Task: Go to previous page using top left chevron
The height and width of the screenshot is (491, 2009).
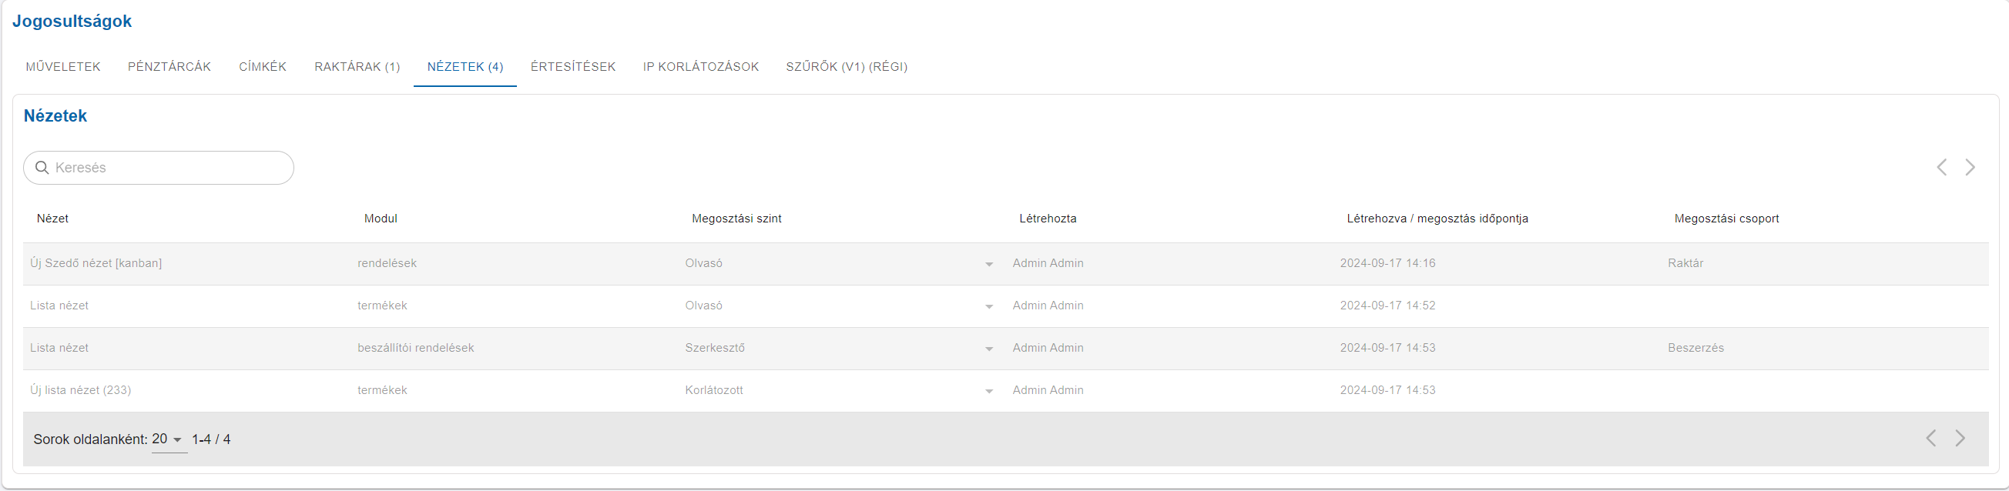Action: (x=1942, y=168)
